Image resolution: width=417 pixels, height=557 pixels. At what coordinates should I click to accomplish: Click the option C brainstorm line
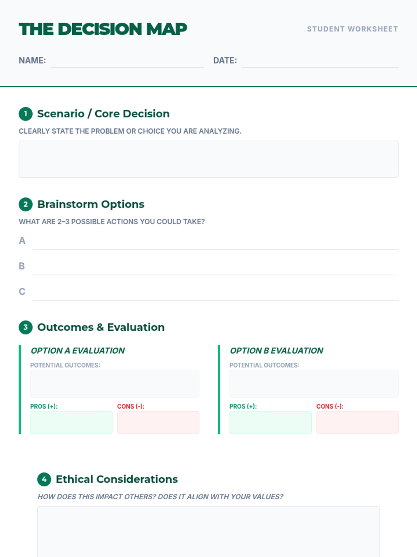(215, 292)
